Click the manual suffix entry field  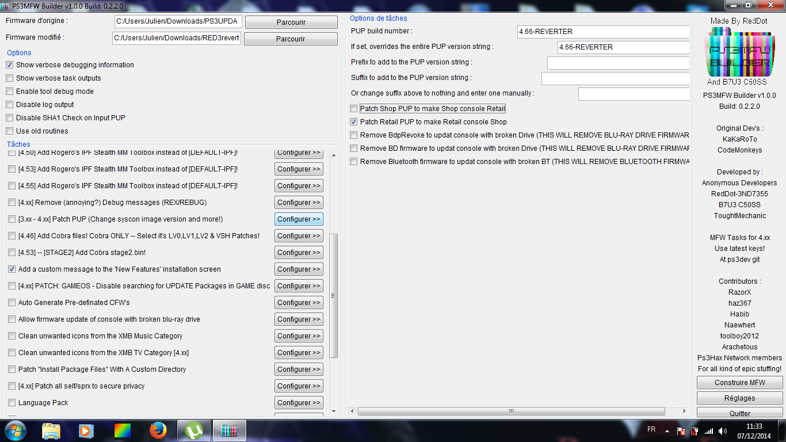click(634, 94)
